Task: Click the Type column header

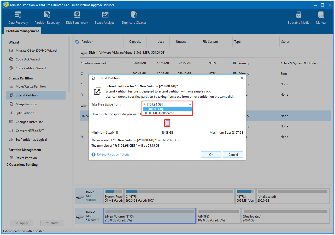Action: [256, 42]
